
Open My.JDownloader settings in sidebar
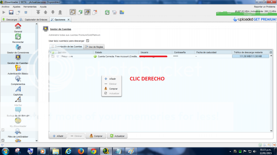(x=18, y=123)
